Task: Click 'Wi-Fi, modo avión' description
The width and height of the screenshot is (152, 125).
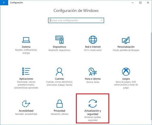Action: (x=93, y=50)
